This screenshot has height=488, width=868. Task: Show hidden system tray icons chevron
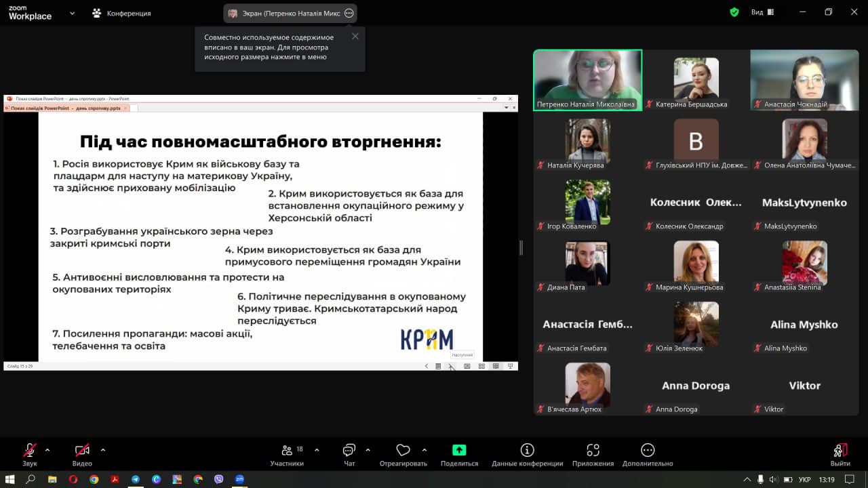(748, 479)
